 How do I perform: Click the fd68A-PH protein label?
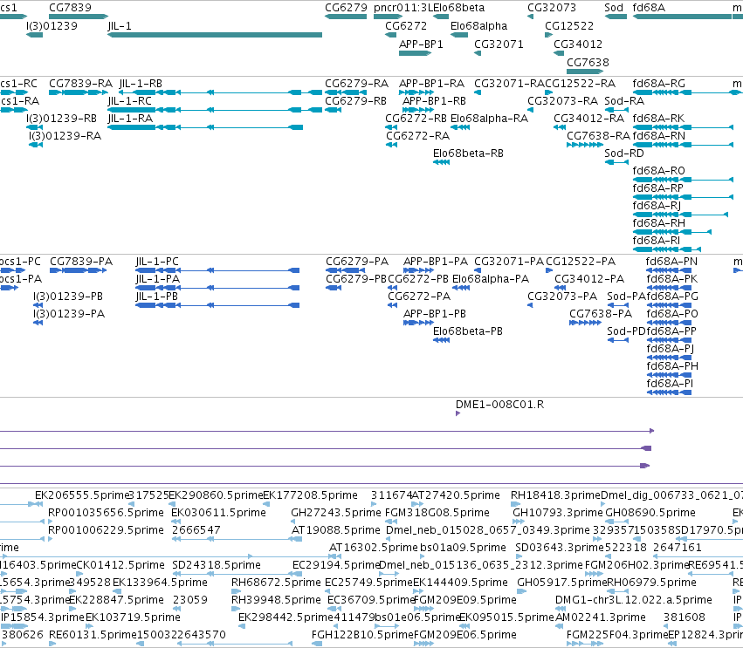coord(672,366)
